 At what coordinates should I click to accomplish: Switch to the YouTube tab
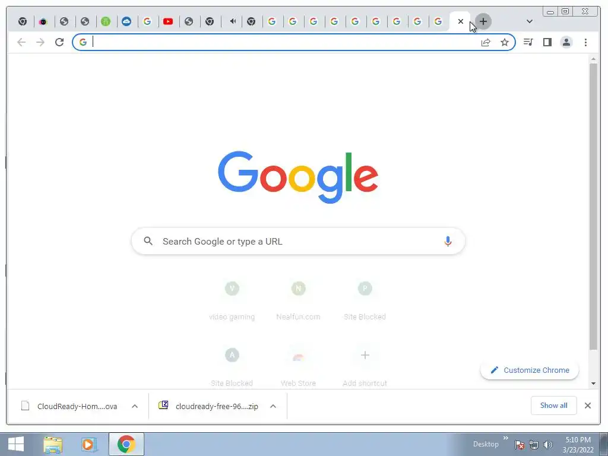tap(168, 21)
